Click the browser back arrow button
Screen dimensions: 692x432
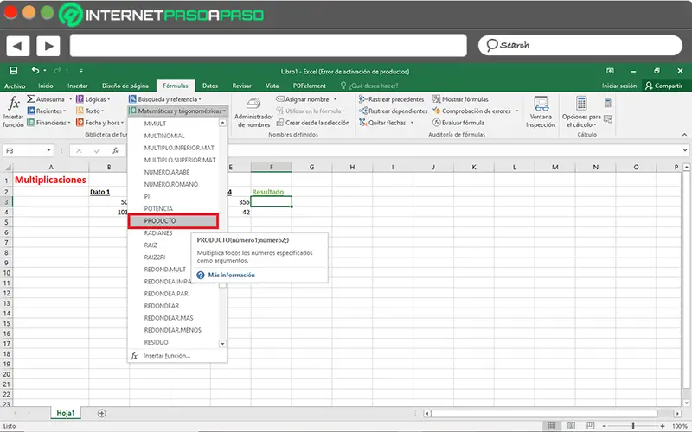[x=19, y=45]
